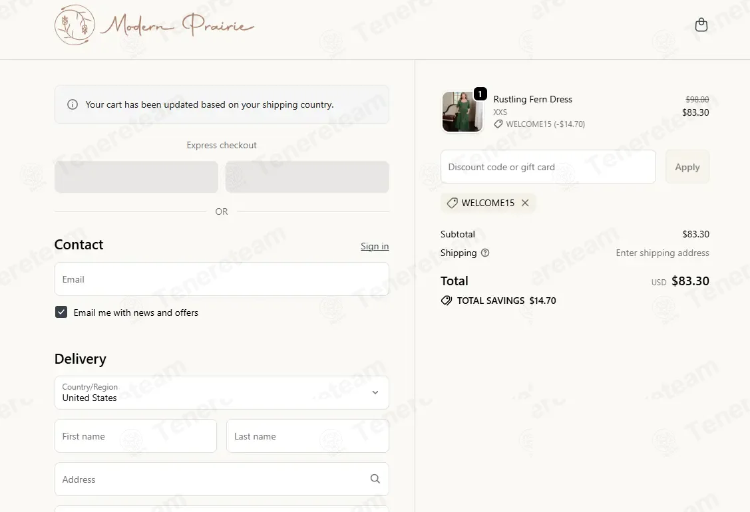This screenshot has height=512, width=750.
Task: Click the first express checkout button
Action: pos(136,177)
